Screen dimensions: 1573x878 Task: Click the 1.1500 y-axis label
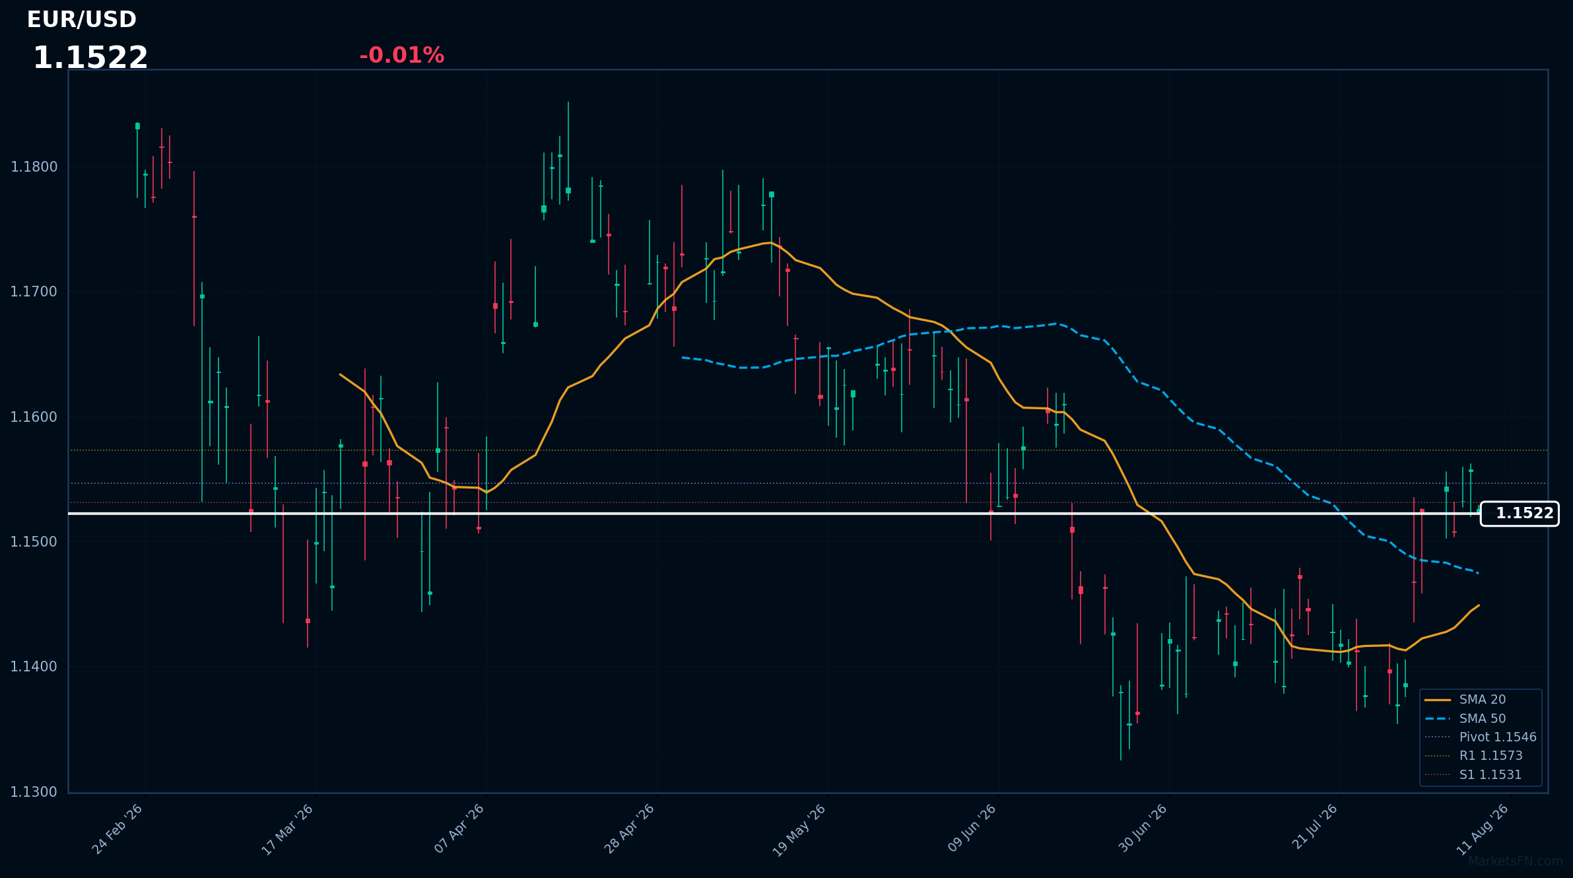[x=34, y=542]
